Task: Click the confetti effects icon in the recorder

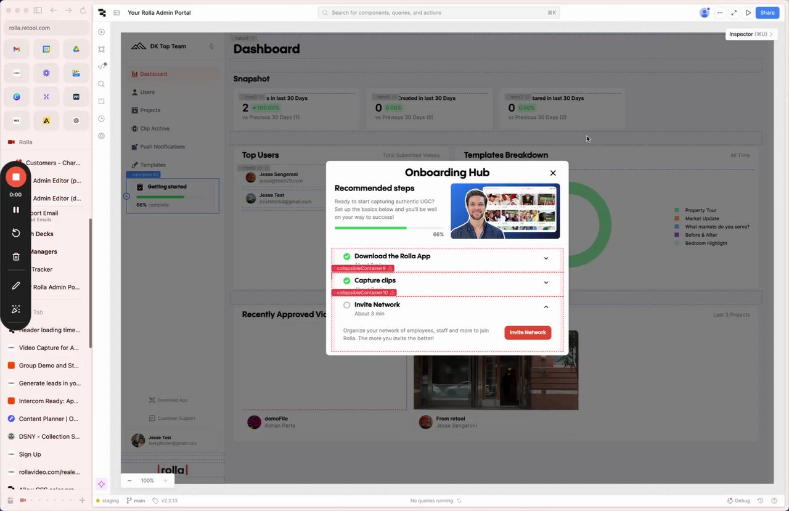Action: [x=16, y=309]
